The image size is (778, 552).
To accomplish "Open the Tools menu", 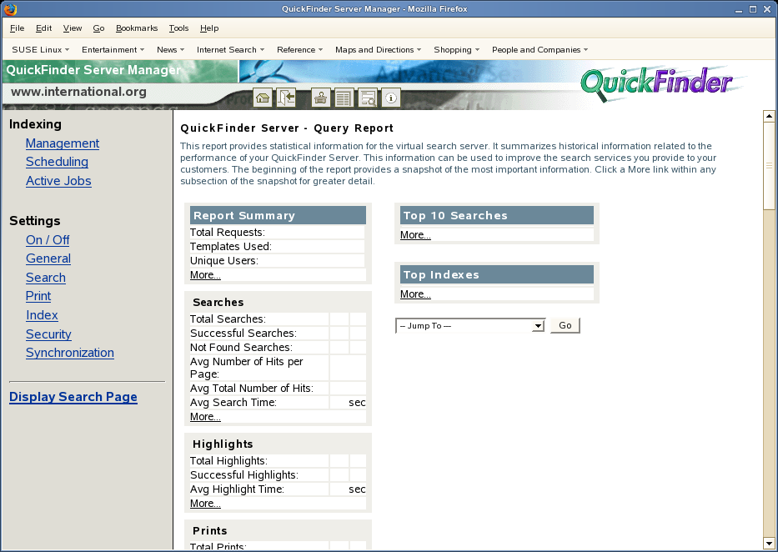I will (x=178, y=28).
